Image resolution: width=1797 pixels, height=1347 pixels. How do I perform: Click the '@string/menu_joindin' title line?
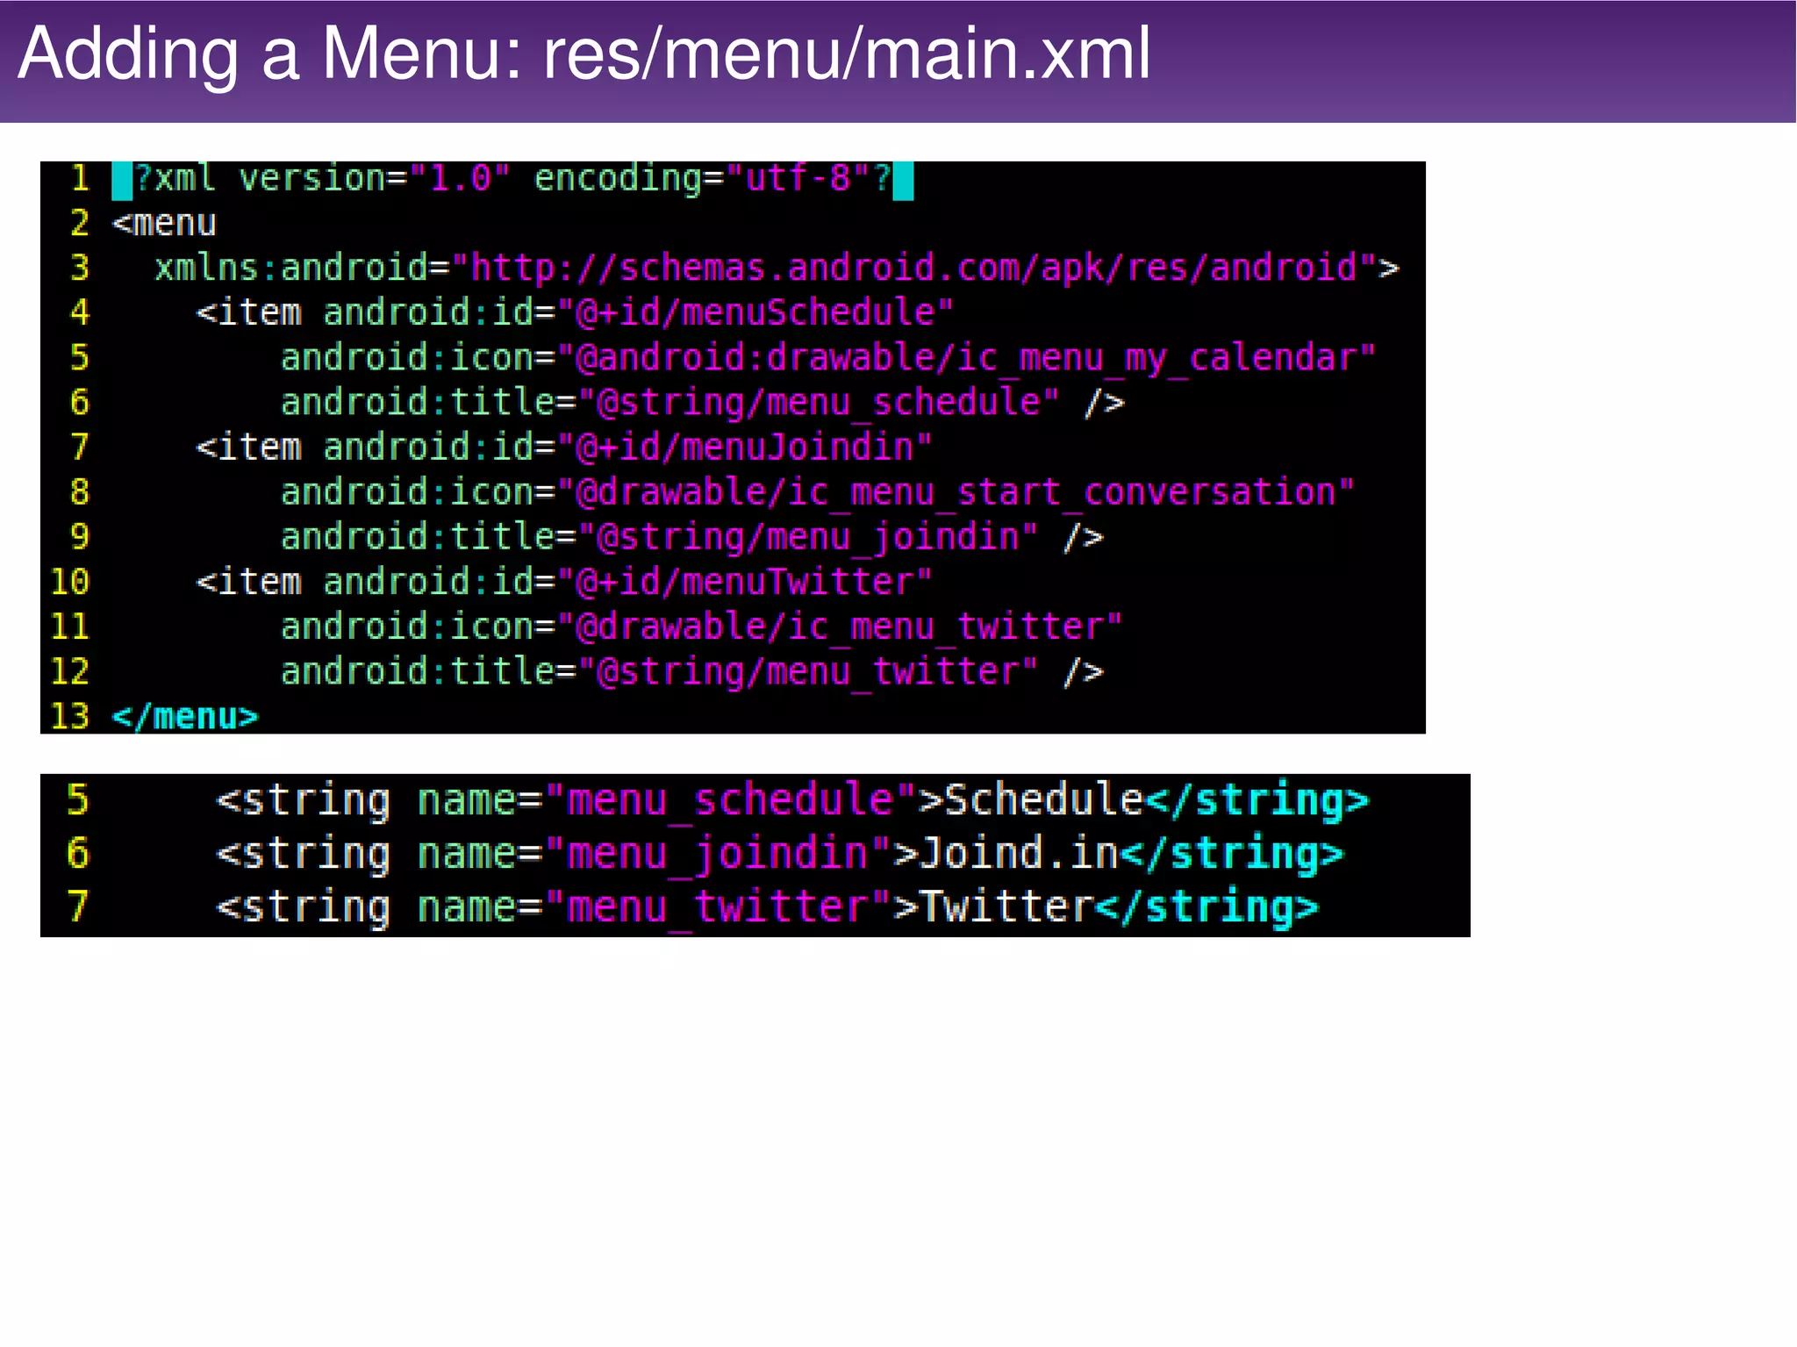(691, 537)
